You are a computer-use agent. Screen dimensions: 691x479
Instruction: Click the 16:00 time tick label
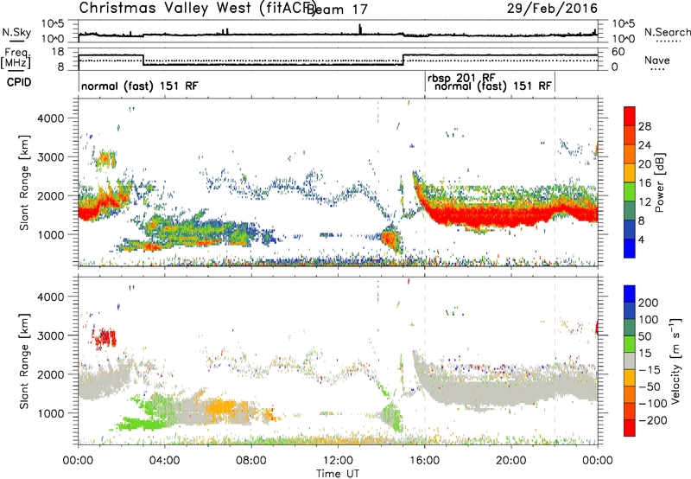click(x=424, y=461)
